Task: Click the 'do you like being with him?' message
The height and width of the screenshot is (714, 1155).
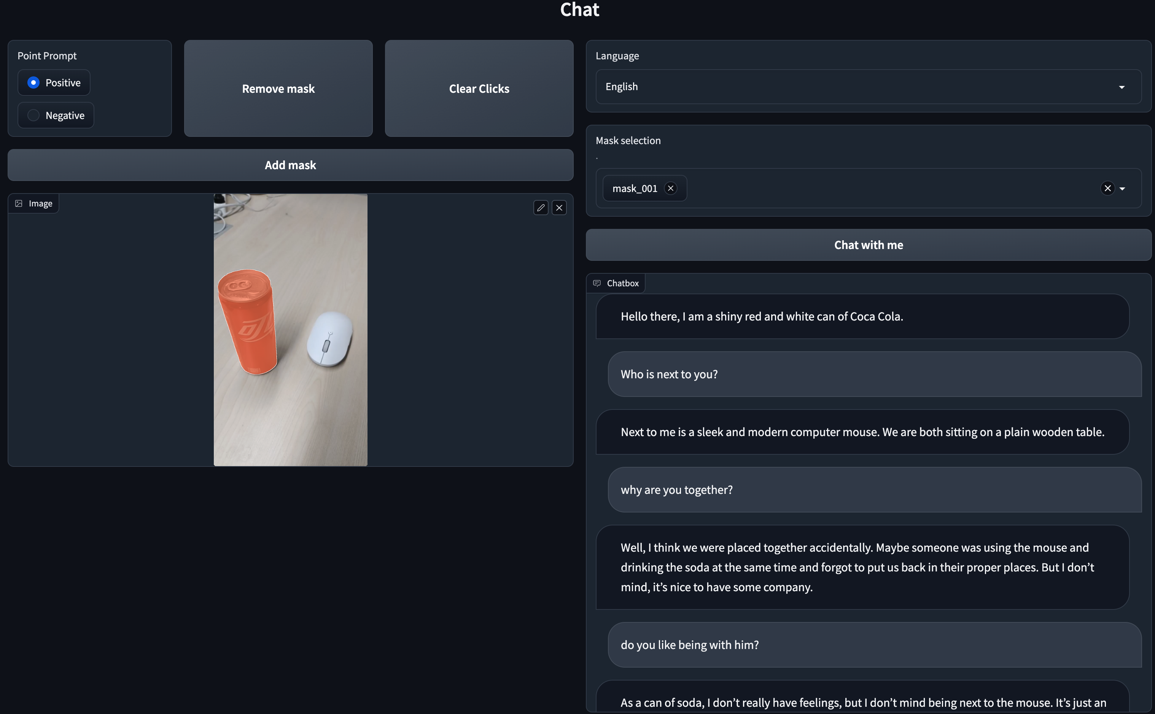Action: pos(689,645)
